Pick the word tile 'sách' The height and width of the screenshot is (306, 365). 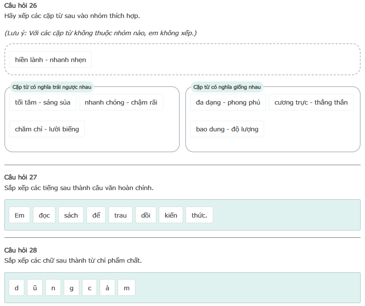71,215
